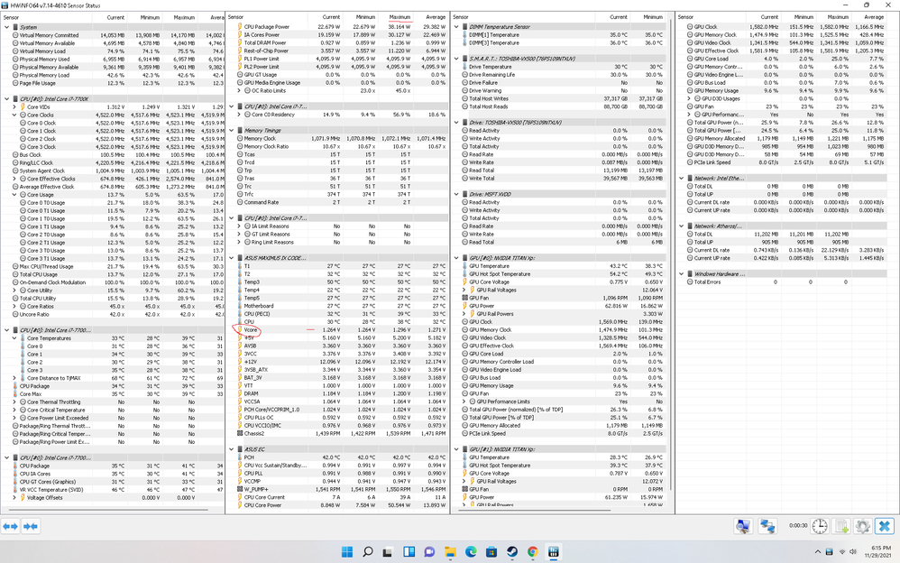
Task: Close sensors with the blue X button
Action: pos(885,526)
